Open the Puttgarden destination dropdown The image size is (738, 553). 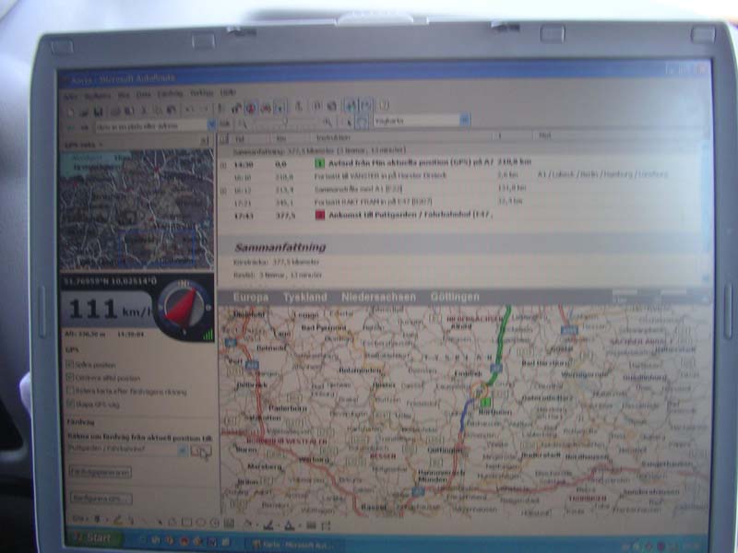(182, 451)
